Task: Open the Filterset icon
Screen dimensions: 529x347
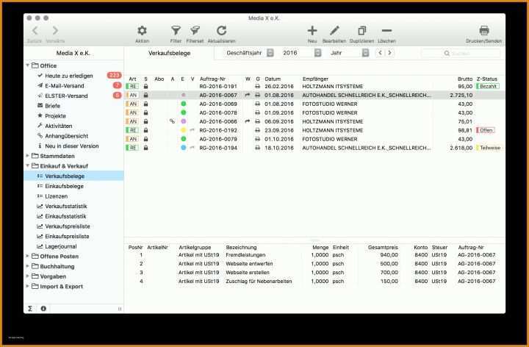Action: [x=195, y=31]
